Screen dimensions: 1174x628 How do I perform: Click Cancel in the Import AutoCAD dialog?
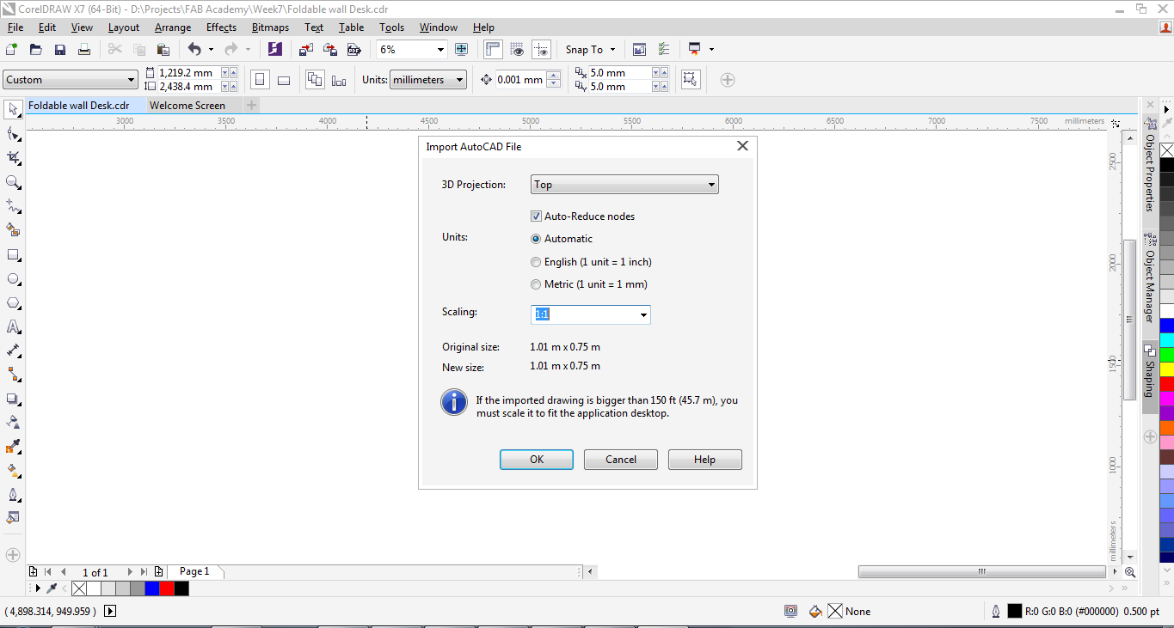(621, 460)
